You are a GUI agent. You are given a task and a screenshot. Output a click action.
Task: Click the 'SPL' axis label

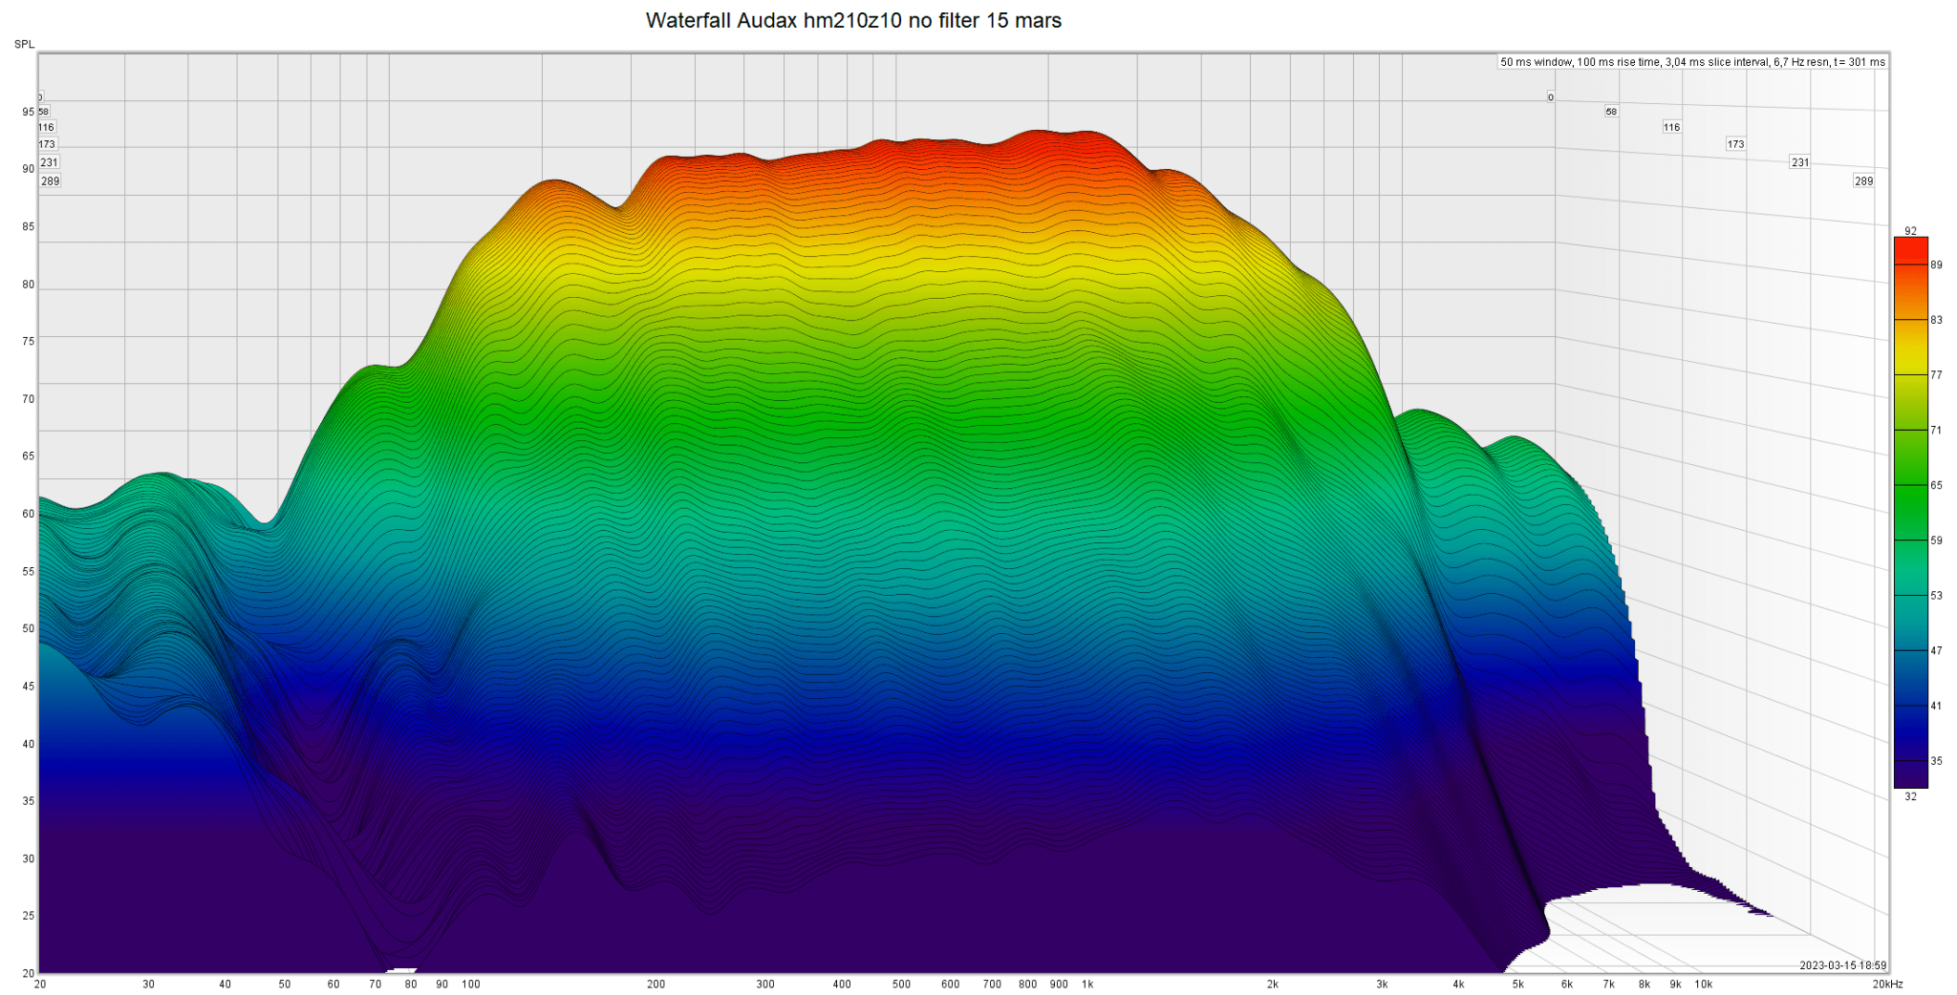pos(24,44)
